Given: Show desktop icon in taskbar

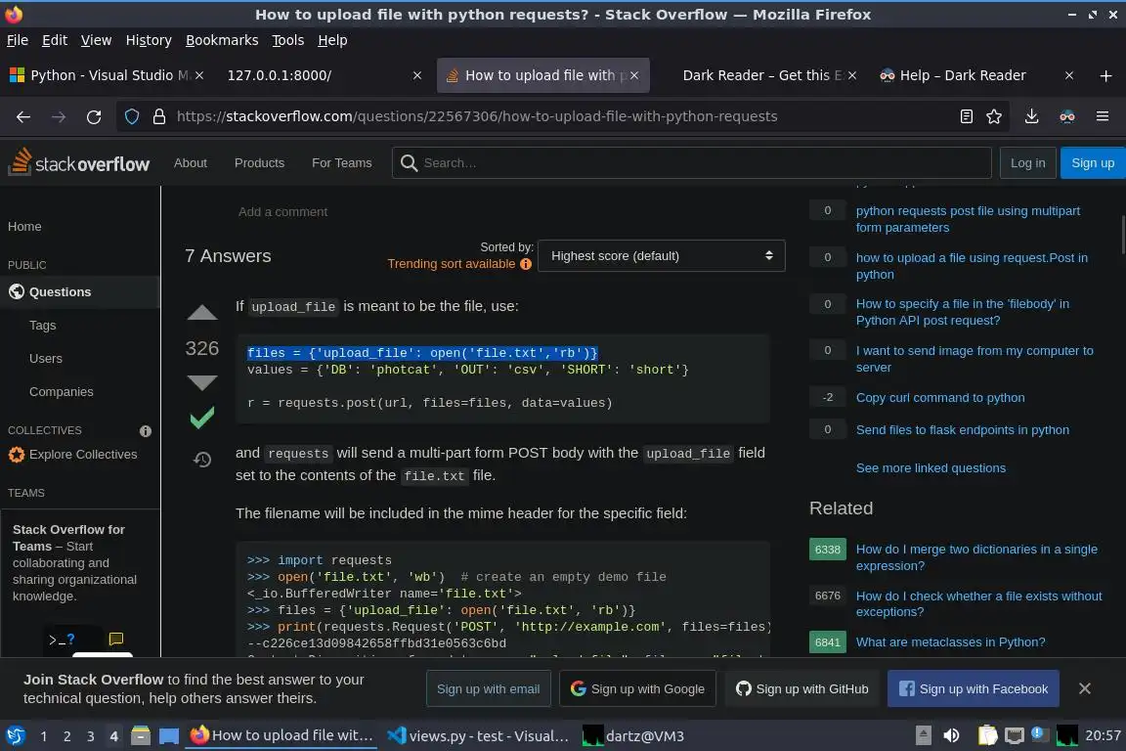Looking at the screenshot, I should point(169,735).
